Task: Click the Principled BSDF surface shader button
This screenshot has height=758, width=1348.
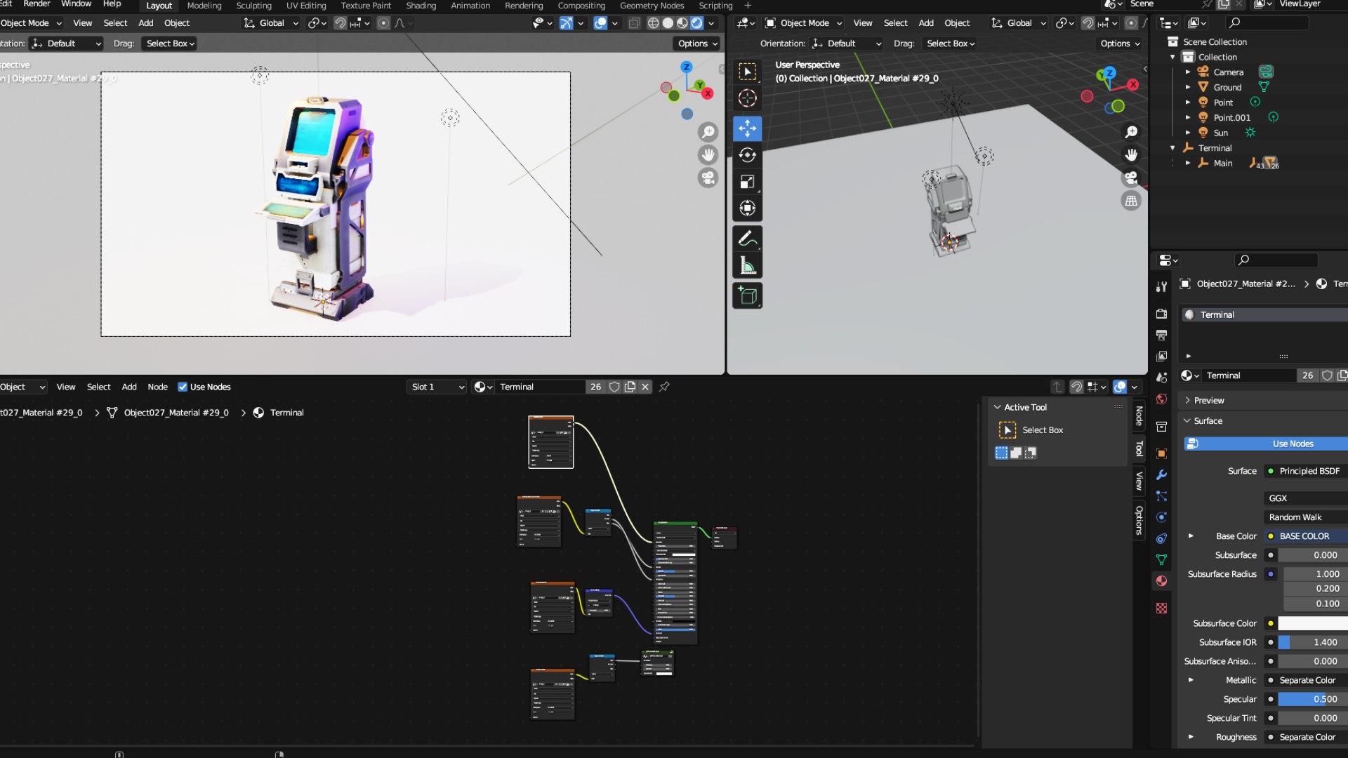Action: 1306,471
